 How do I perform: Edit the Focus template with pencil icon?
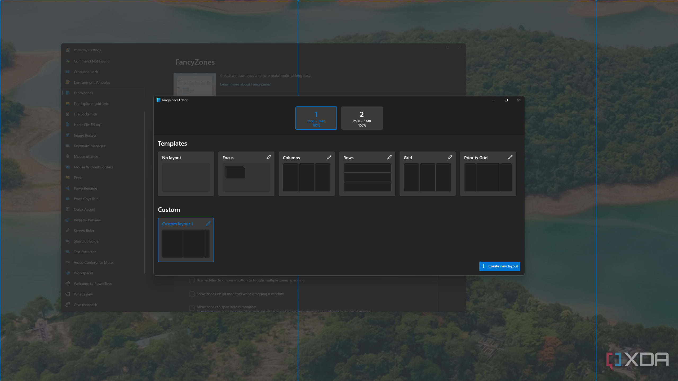click(268, 157)
